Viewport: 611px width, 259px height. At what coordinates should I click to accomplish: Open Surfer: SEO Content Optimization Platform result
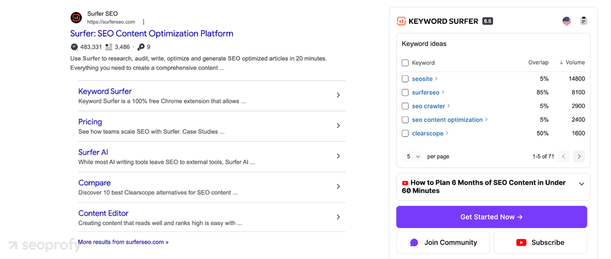[x=152, y=34]
